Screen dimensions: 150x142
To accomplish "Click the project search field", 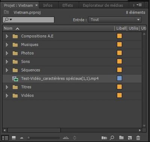I will pyautogui.click(x=28, y=20).
